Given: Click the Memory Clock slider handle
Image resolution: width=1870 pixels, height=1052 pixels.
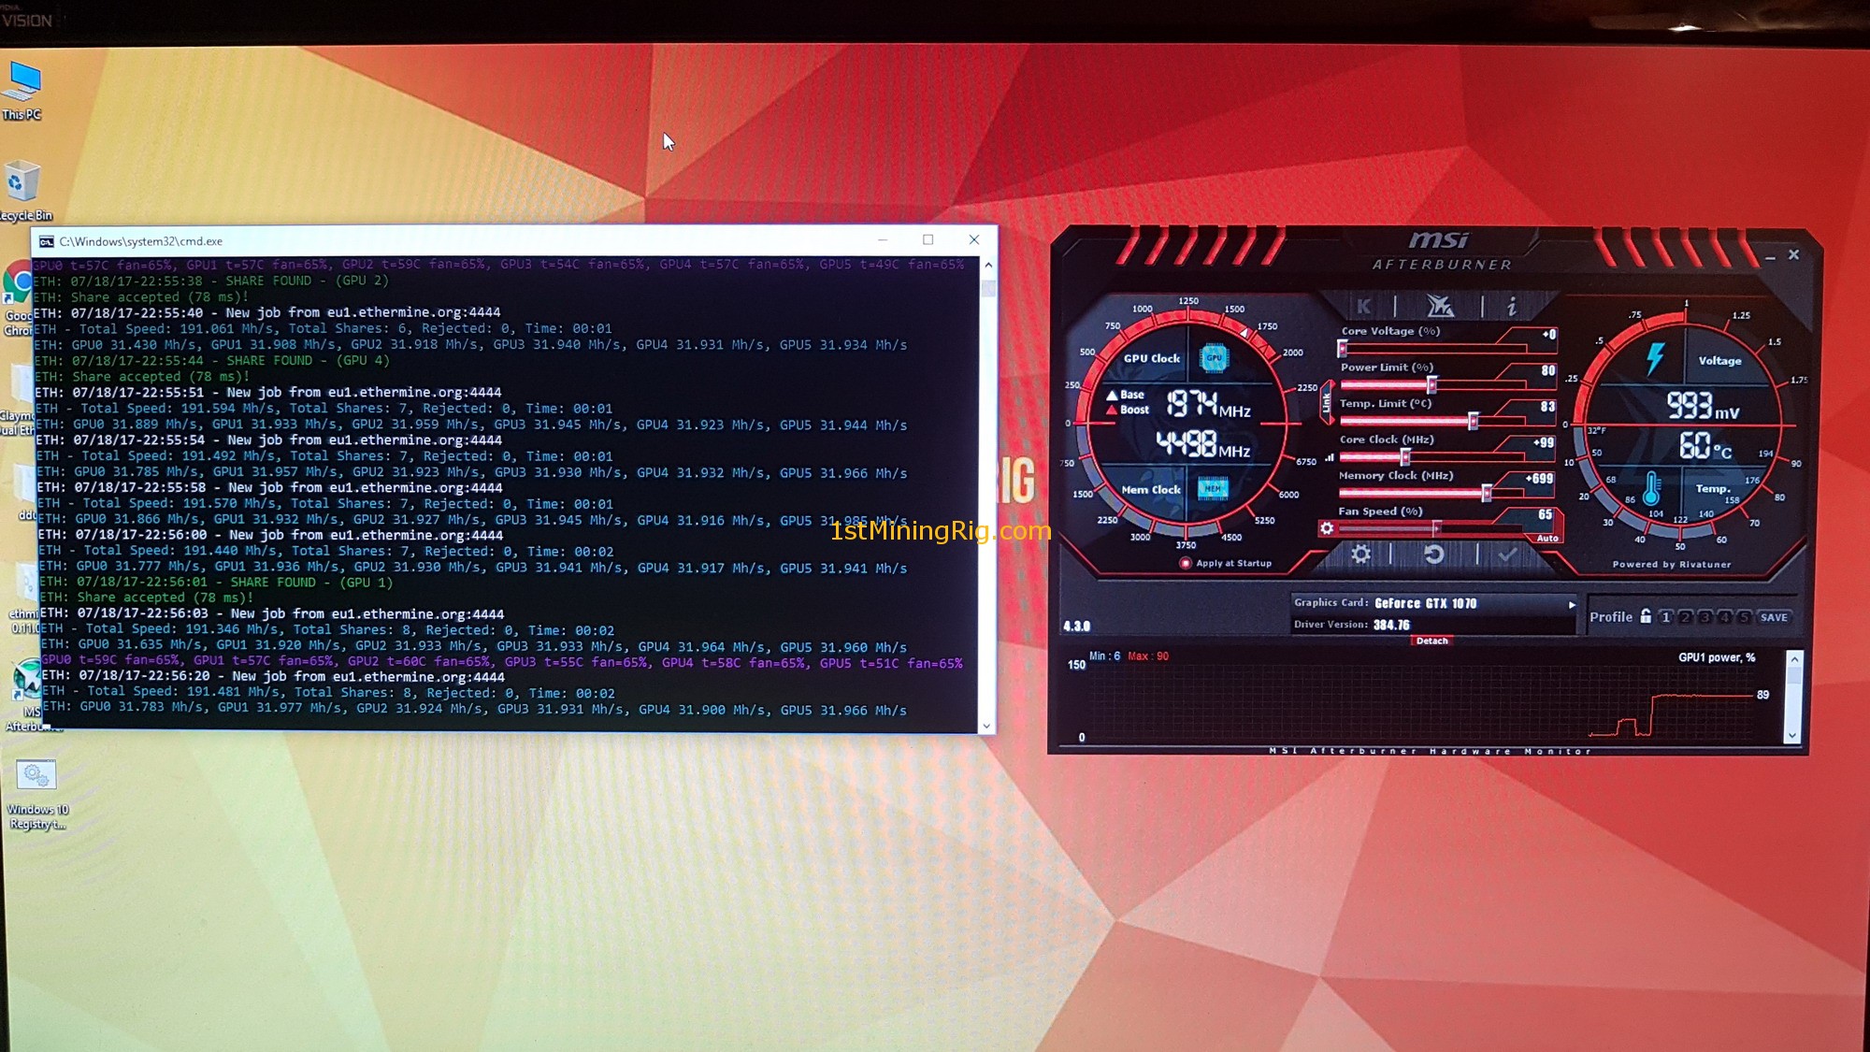Looking at the screenshot, I should coord(1487,493).
